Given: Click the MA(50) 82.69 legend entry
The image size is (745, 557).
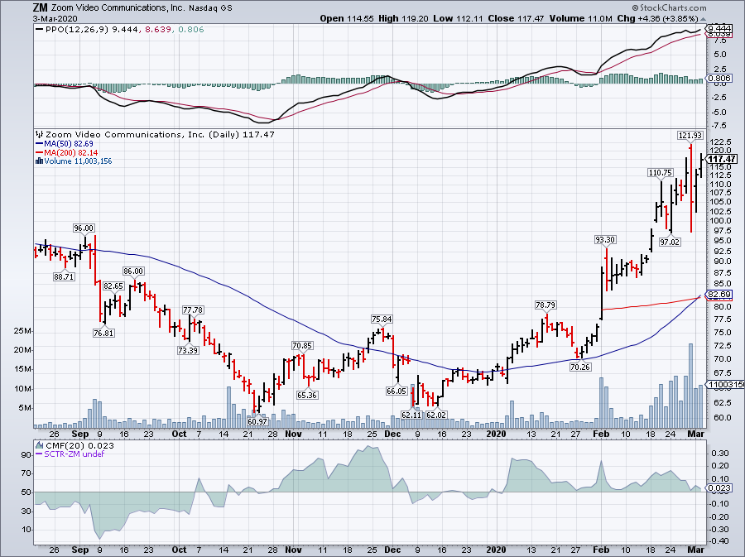Looking at the screenshot, I should point(69,144).
